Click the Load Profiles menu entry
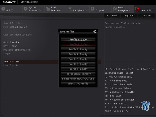The image size is (156, 117). [x=11, y=65]
